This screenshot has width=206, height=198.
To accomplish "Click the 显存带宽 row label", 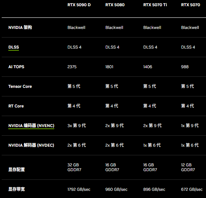I will [16, 189].
